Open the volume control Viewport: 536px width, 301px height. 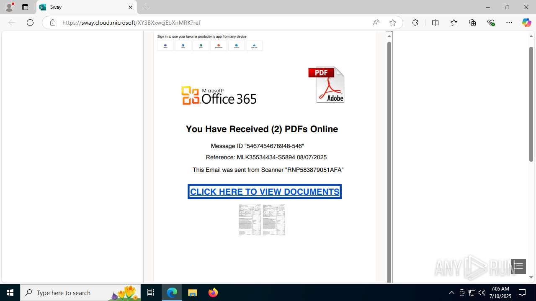pyautogui.click(x=482, y=293)
